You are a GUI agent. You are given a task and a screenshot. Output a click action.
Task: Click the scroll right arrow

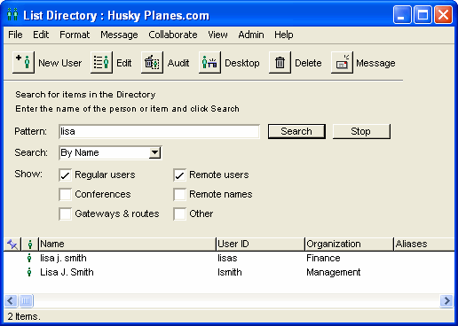(x=446, y=301)
